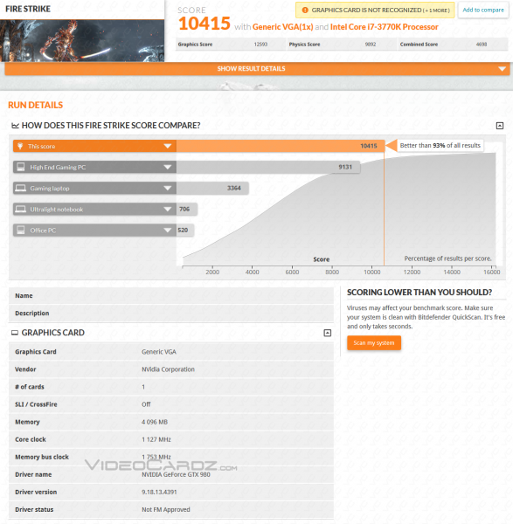513x524 pixels.
Task: Click the Office PC score 520
Action: click(183, 231)
